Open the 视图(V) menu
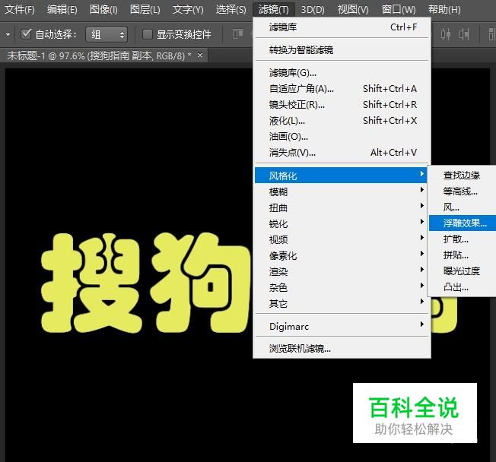This screenshot has width=496, height=462. tap(353, 9)
